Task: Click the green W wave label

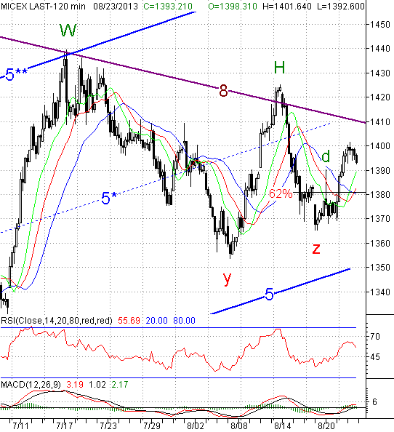Action: [x=68, y=30]
